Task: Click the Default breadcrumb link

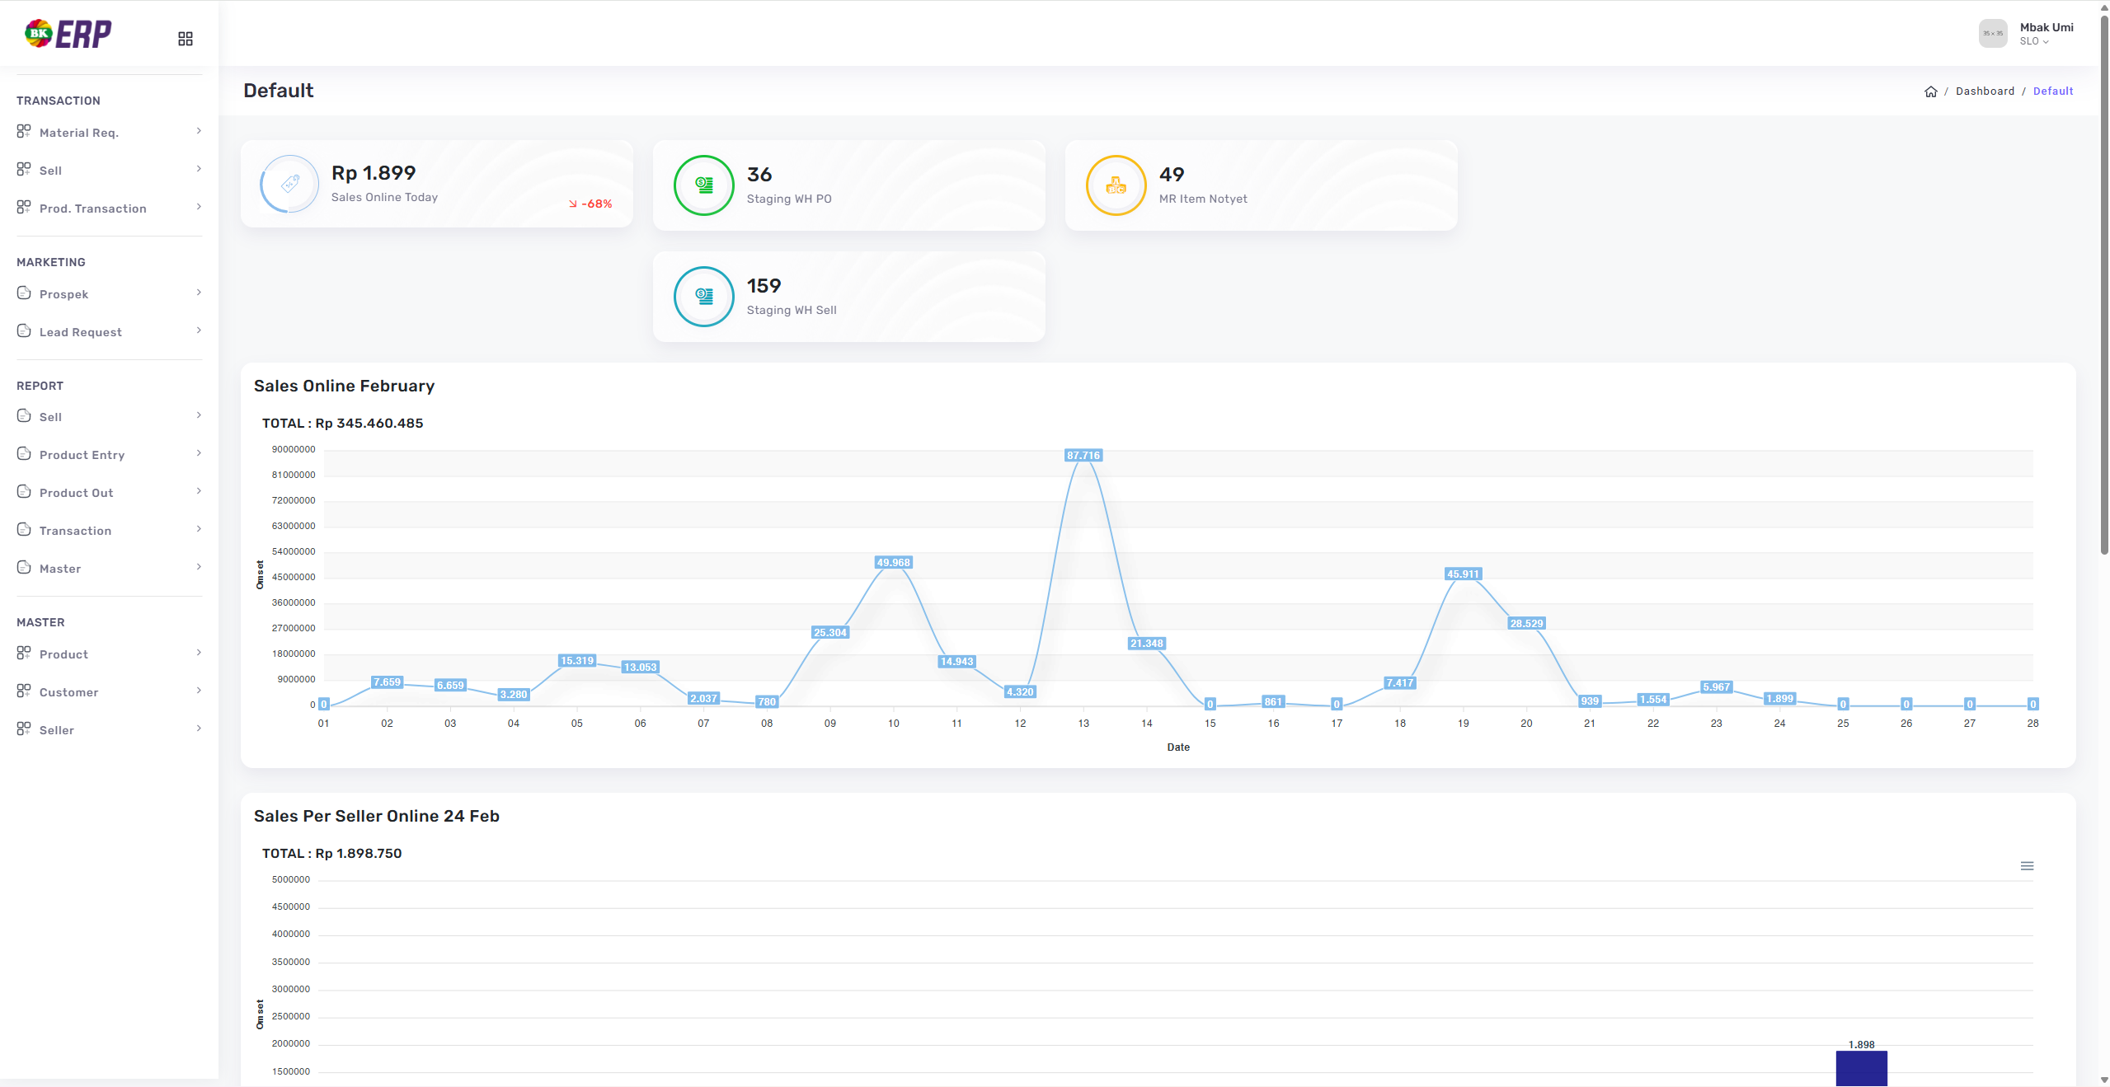Action: pos(2052,91)
